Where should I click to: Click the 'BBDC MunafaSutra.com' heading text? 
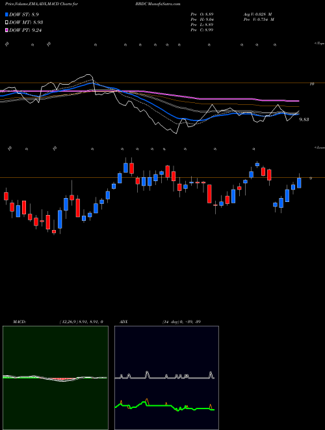158,4
